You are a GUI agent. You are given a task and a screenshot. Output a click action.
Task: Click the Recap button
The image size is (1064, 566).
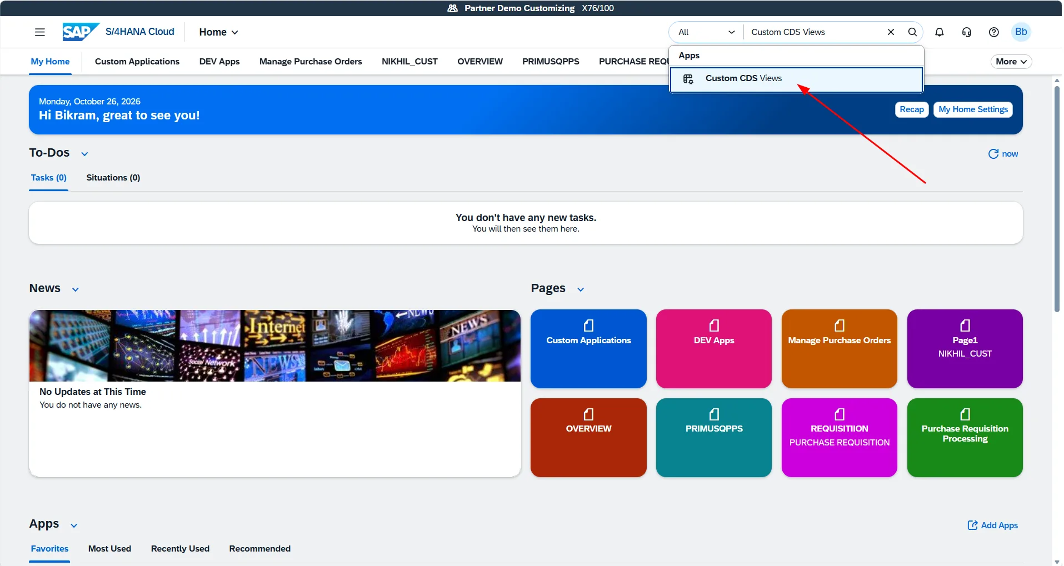point(912,109)
